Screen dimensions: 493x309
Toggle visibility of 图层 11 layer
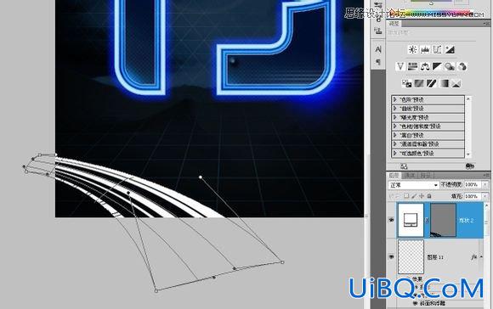click(392, 257)
